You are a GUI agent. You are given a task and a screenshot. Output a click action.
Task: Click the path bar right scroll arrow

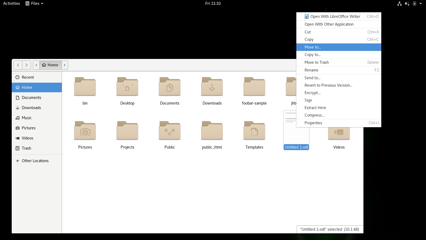pos(65,65)
